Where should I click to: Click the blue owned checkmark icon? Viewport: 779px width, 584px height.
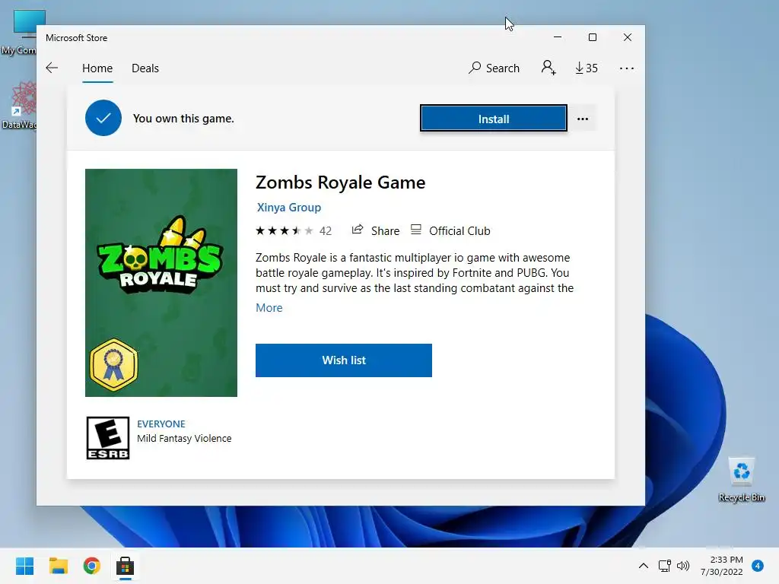point(103,118)
